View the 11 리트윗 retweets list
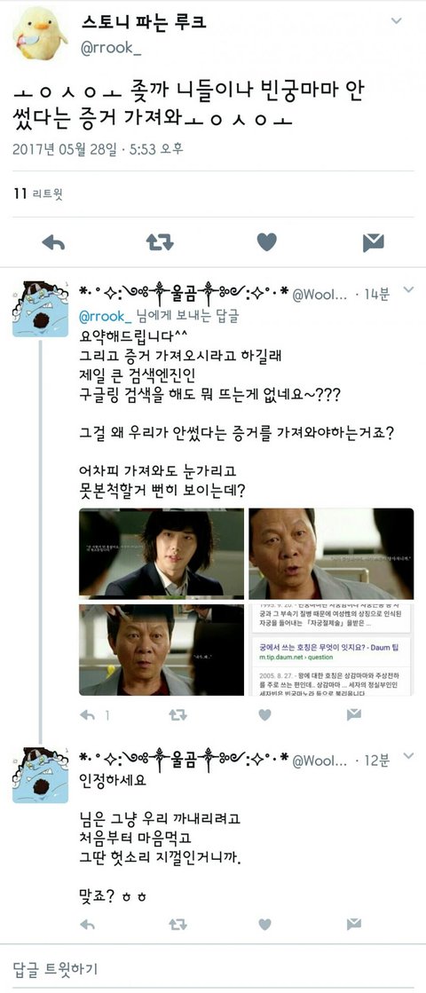 [38, 193]
